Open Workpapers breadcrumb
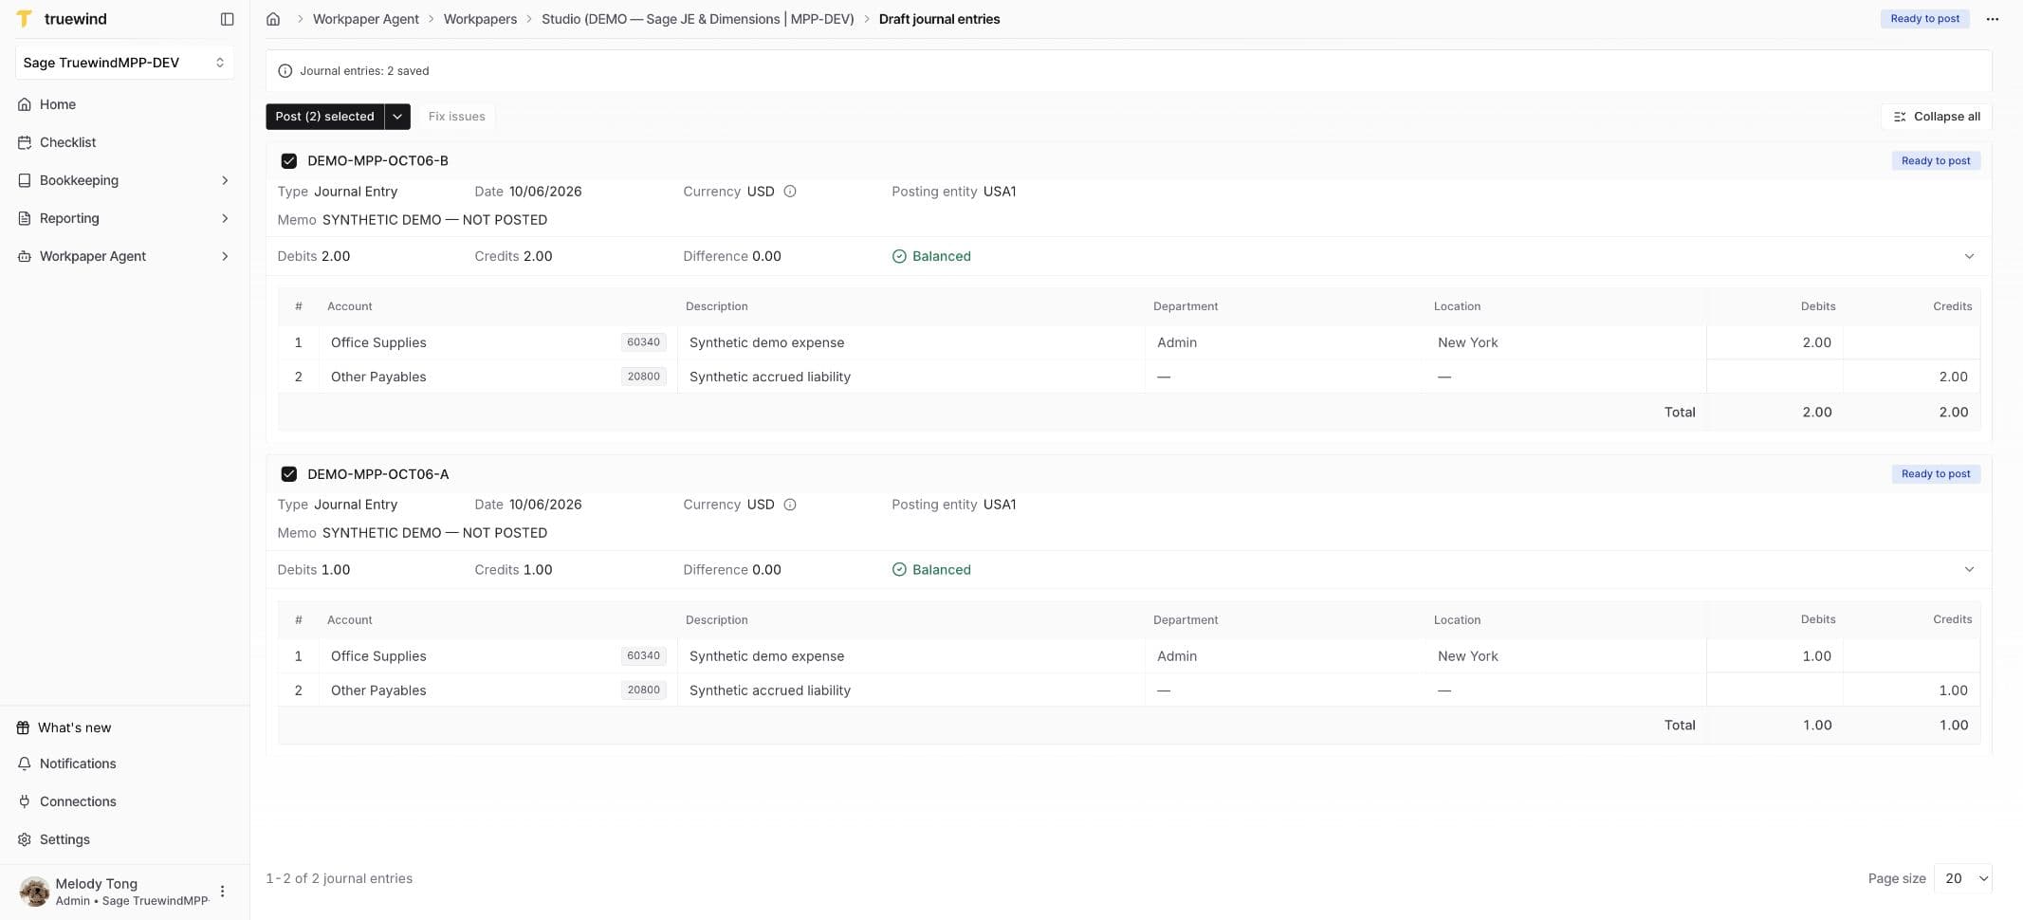Screen dimensions: 2023x920 click(x=480, y=19)
